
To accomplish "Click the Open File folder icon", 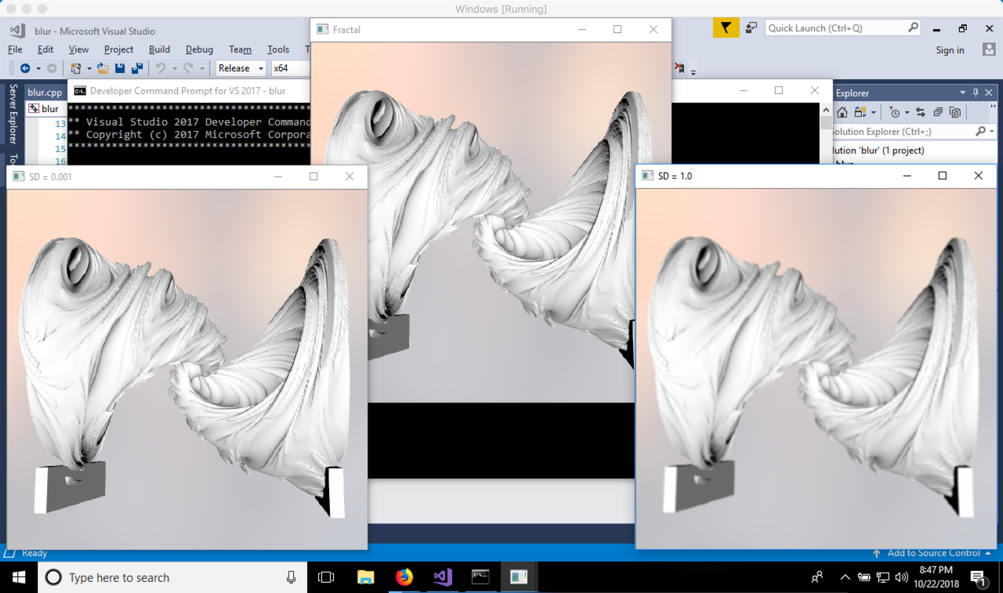I will [x=102, y=68].
